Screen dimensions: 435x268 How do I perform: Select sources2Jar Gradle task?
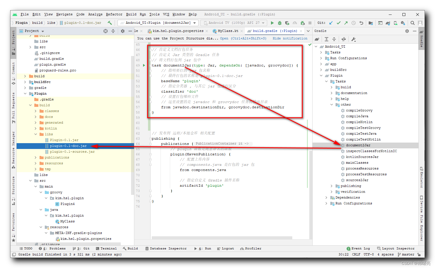(357, 180)
